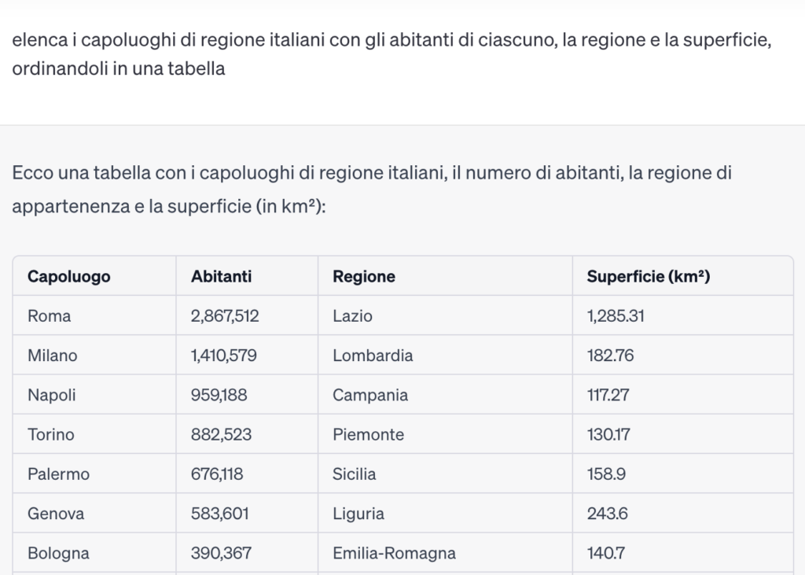The height and width of the screenshot is (575, 805).
Task: Click the user prompt text starting with "elenca"
Action: [x=391, y=54]
